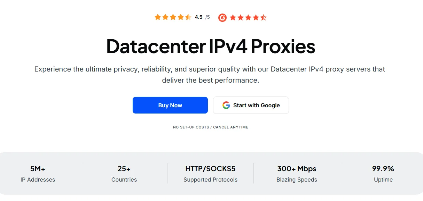423x201 pixels.
Task: Select the third orange star
Action: coord(173,17)
